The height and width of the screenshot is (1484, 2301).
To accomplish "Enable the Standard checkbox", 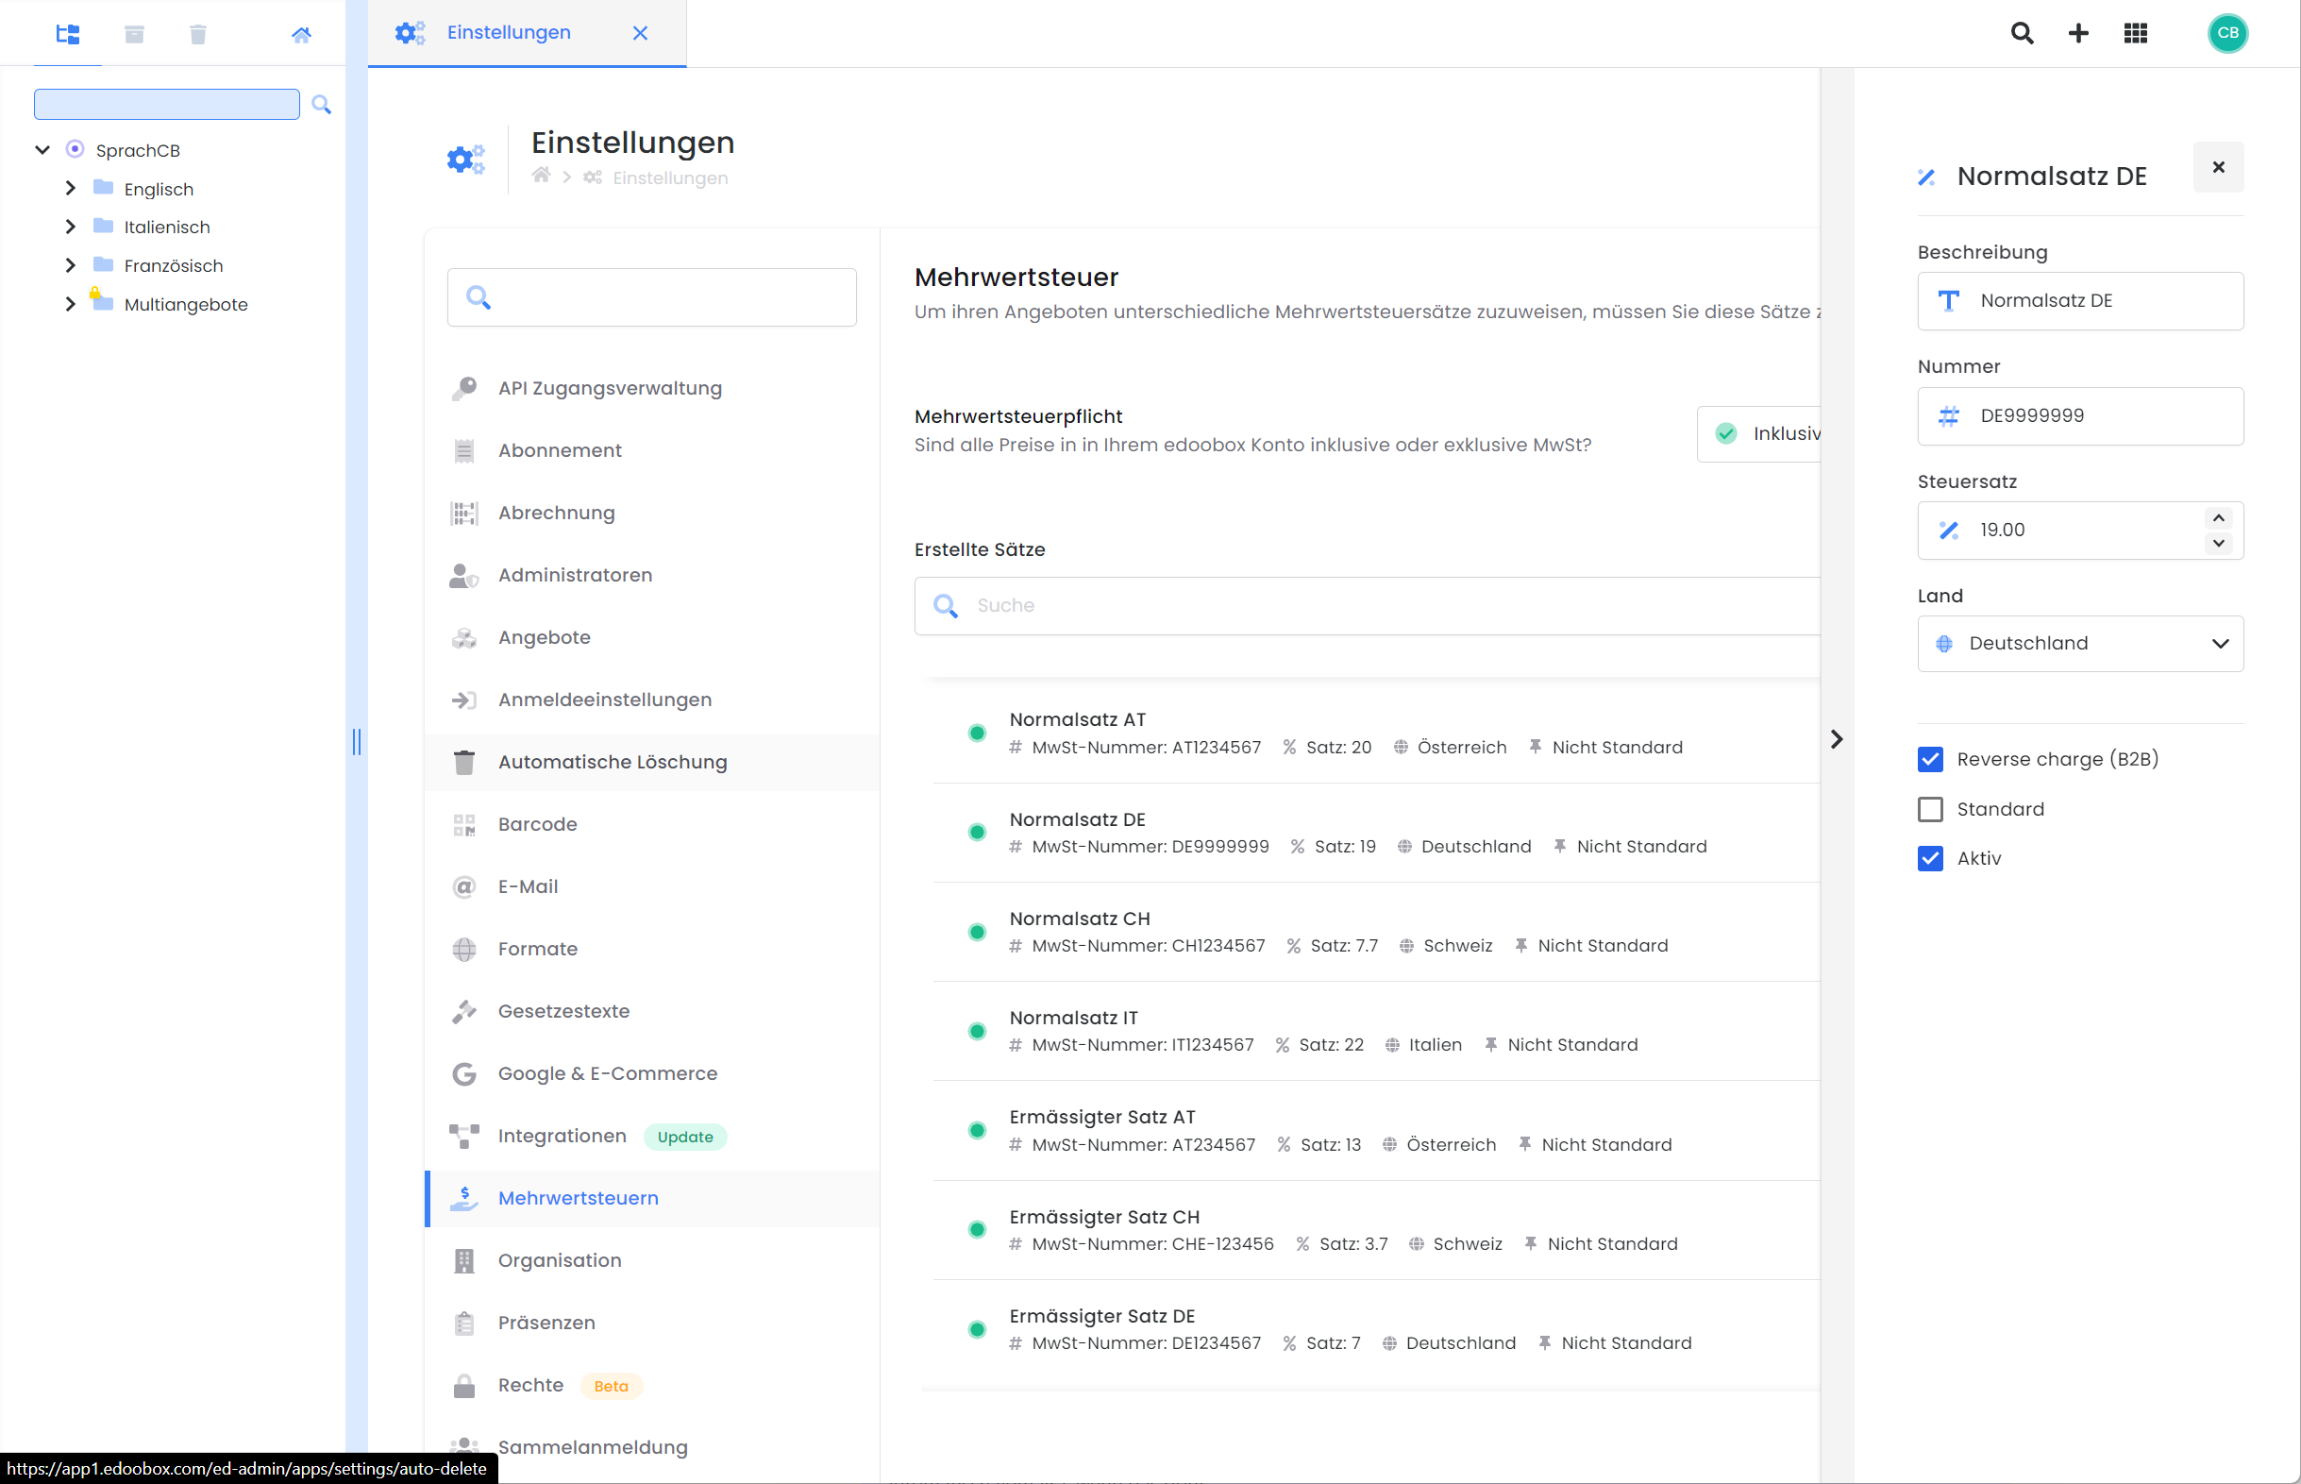I will tap(1930, 809).
